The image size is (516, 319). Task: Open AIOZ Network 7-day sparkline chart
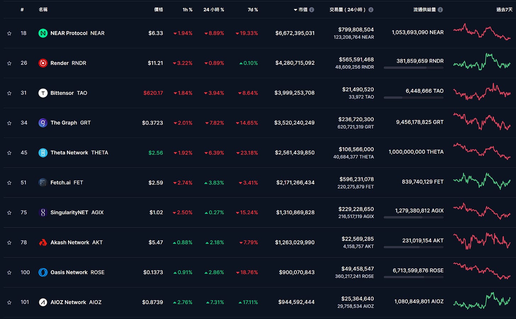tap(482, 301)
